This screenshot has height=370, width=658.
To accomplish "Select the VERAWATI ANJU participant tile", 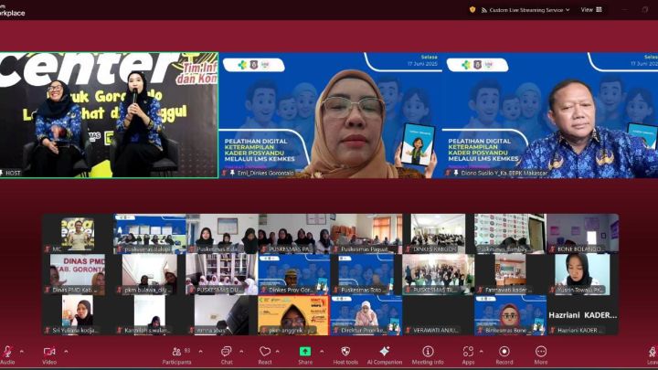I will [438, 314].
